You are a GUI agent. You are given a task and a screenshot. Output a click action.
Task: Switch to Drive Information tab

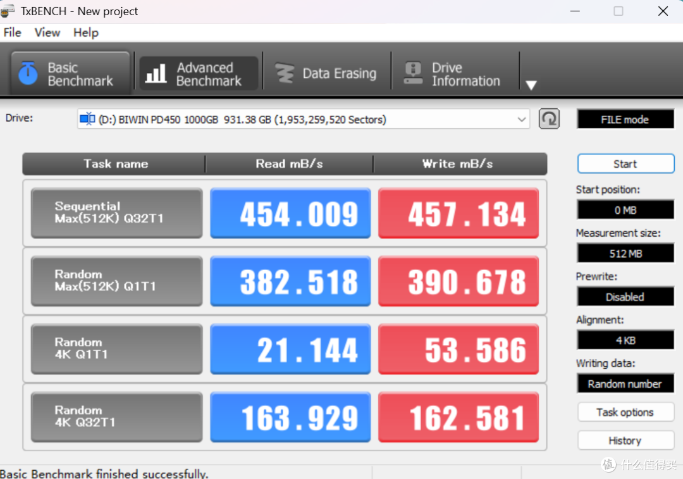tap(455, 73)
